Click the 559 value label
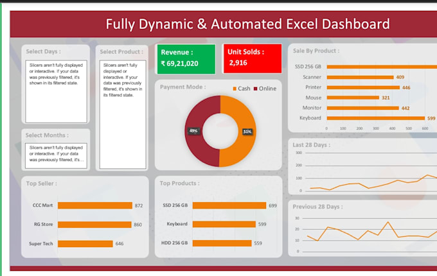This screenshot has width=437, height=276. coord(258,243)
